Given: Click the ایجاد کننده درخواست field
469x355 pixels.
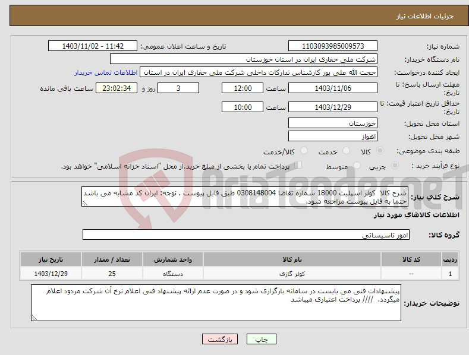Looking at the screenshot, I should (x=259, y=72).
